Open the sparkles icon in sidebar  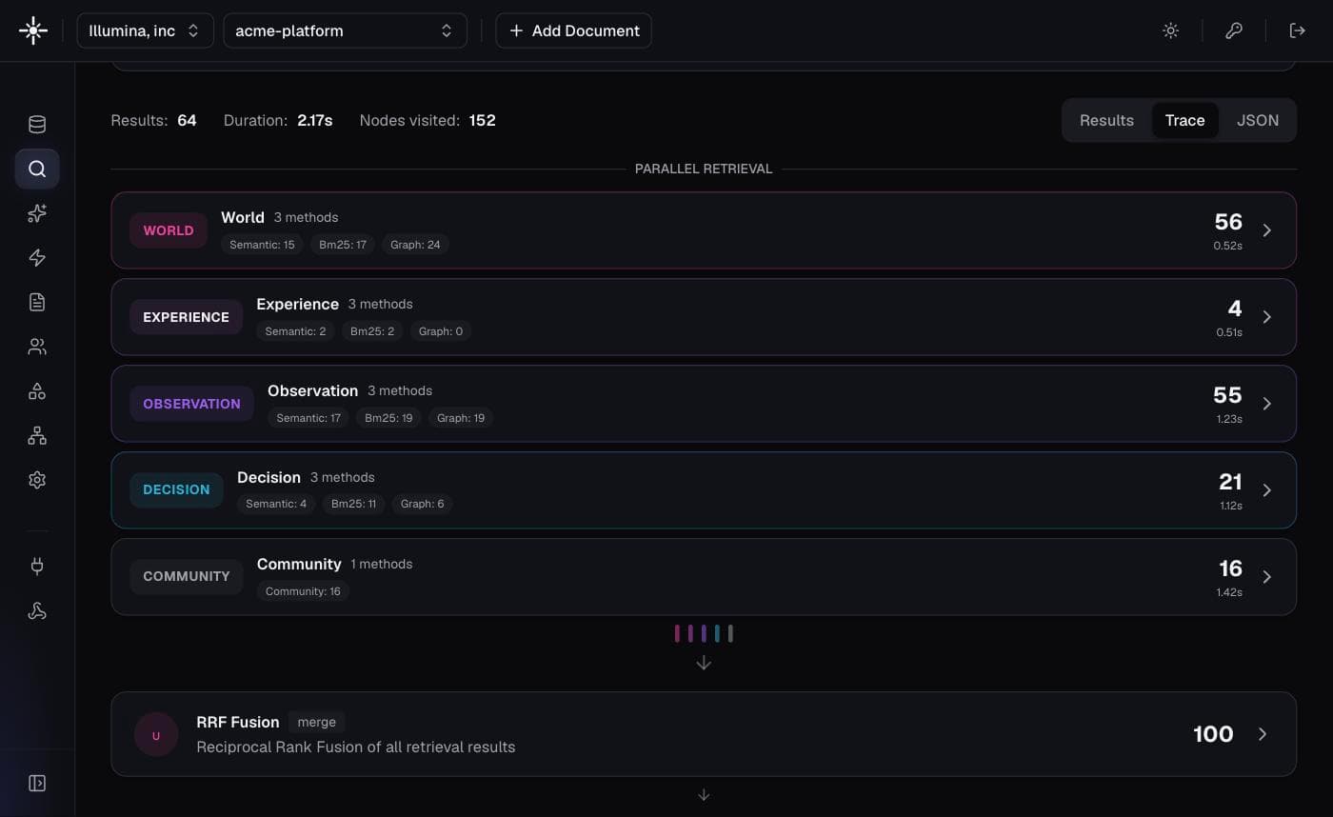point(37,213)
